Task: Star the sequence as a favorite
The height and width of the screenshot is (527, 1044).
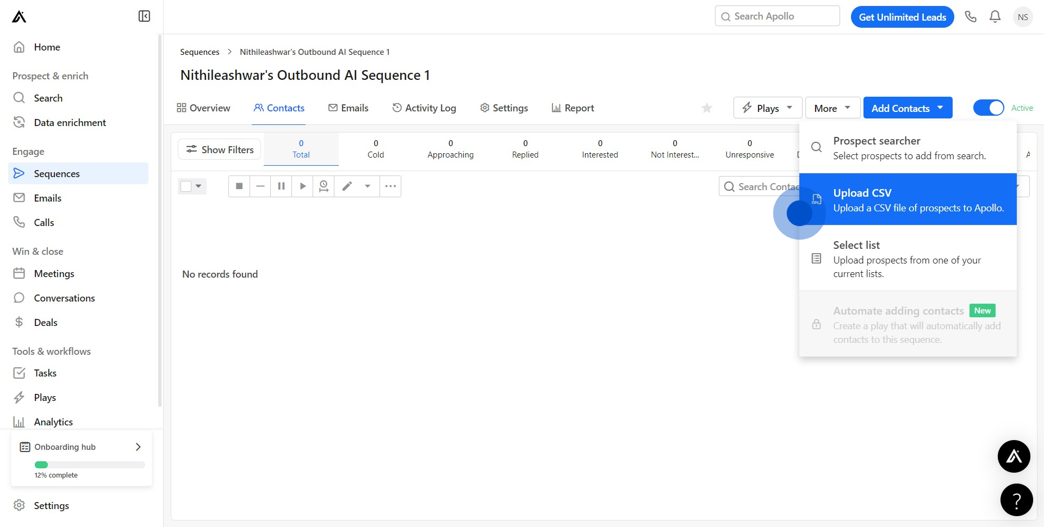Action: [706, 108]
